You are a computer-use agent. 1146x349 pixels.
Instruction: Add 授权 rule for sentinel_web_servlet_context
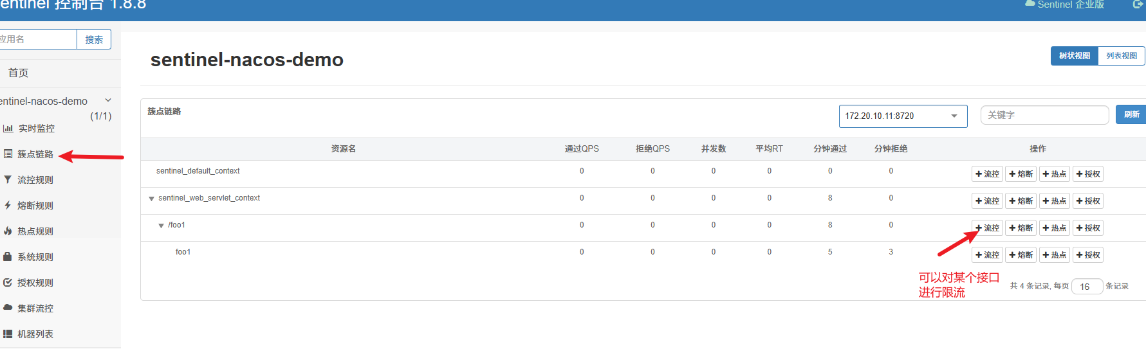1088,201
